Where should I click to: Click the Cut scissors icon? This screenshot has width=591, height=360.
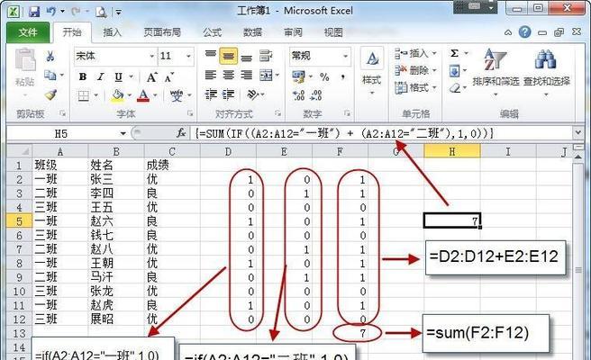pyautogui.click(x=50, y=57)
